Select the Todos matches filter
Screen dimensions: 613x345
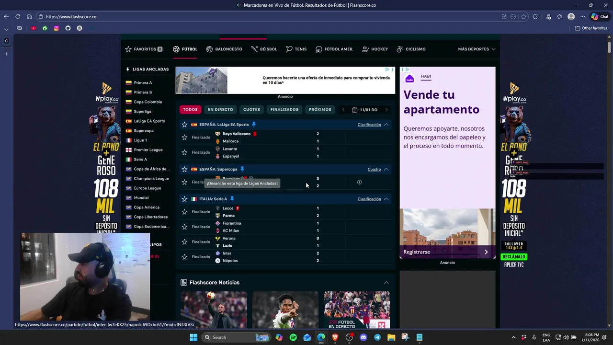[190, 109]
